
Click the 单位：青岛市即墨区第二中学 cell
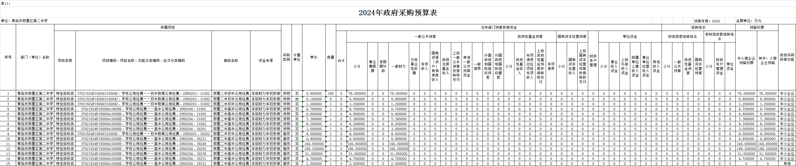tap(24, 21)
